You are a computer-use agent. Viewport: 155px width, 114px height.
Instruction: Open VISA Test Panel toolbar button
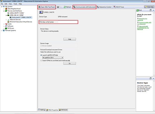pyautogui.click(x=46, y=7)
